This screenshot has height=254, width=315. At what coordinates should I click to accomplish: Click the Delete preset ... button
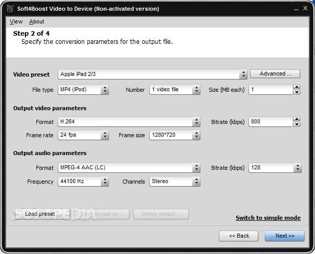(x=161, y=214)
